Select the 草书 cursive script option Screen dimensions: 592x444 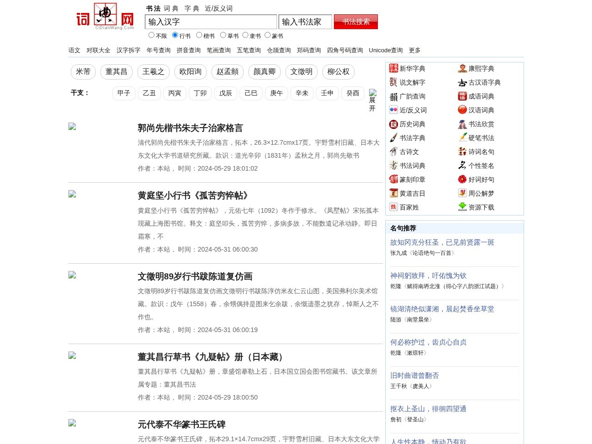(223, 35)
